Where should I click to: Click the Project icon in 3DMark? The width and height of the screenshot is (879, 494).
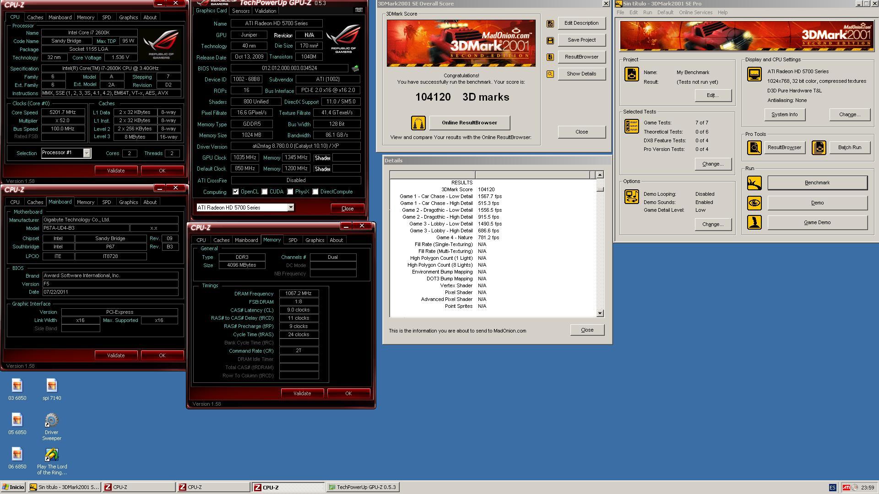click(x=632, y=74)
